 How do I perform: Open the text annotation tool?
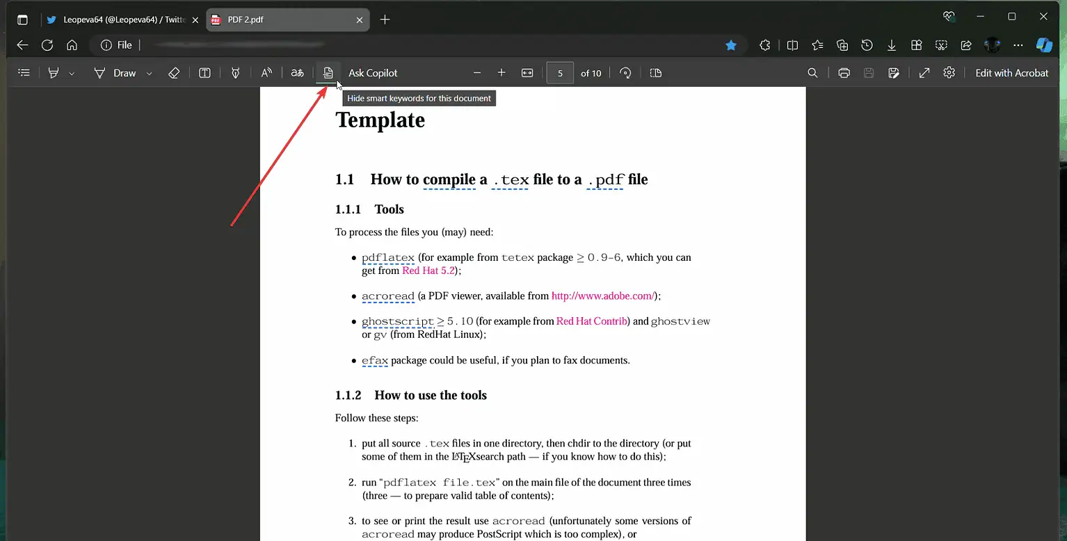pyautogui.click(x=204, y=72)
